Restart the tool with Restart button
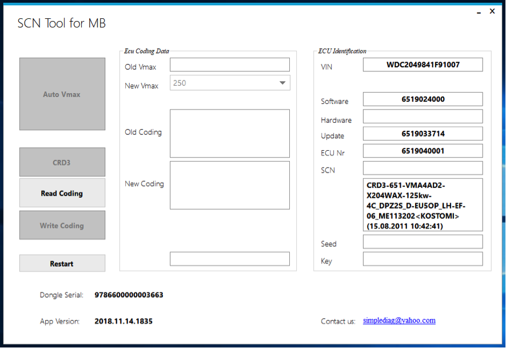Screen dimensions: 506x348 pos(62,263)
